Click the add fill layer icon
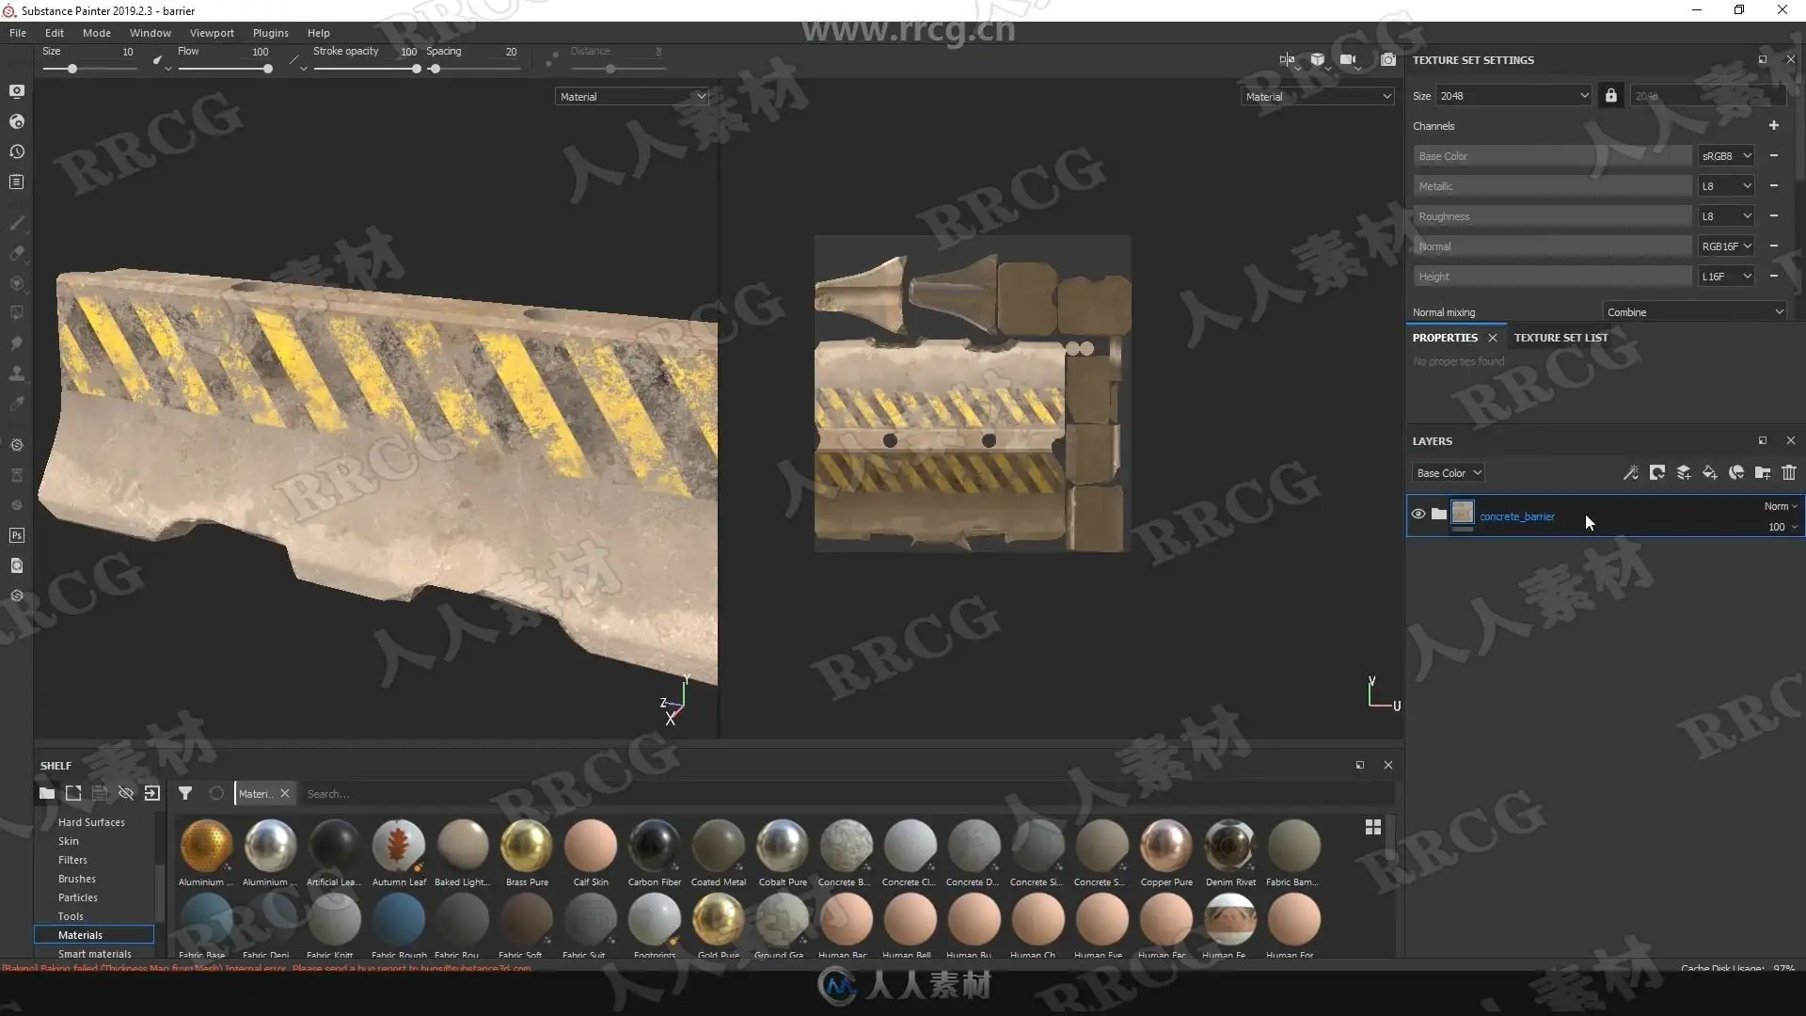Image resolution: width=1806 pixels, height=1016 pixels. [1709, 473]
